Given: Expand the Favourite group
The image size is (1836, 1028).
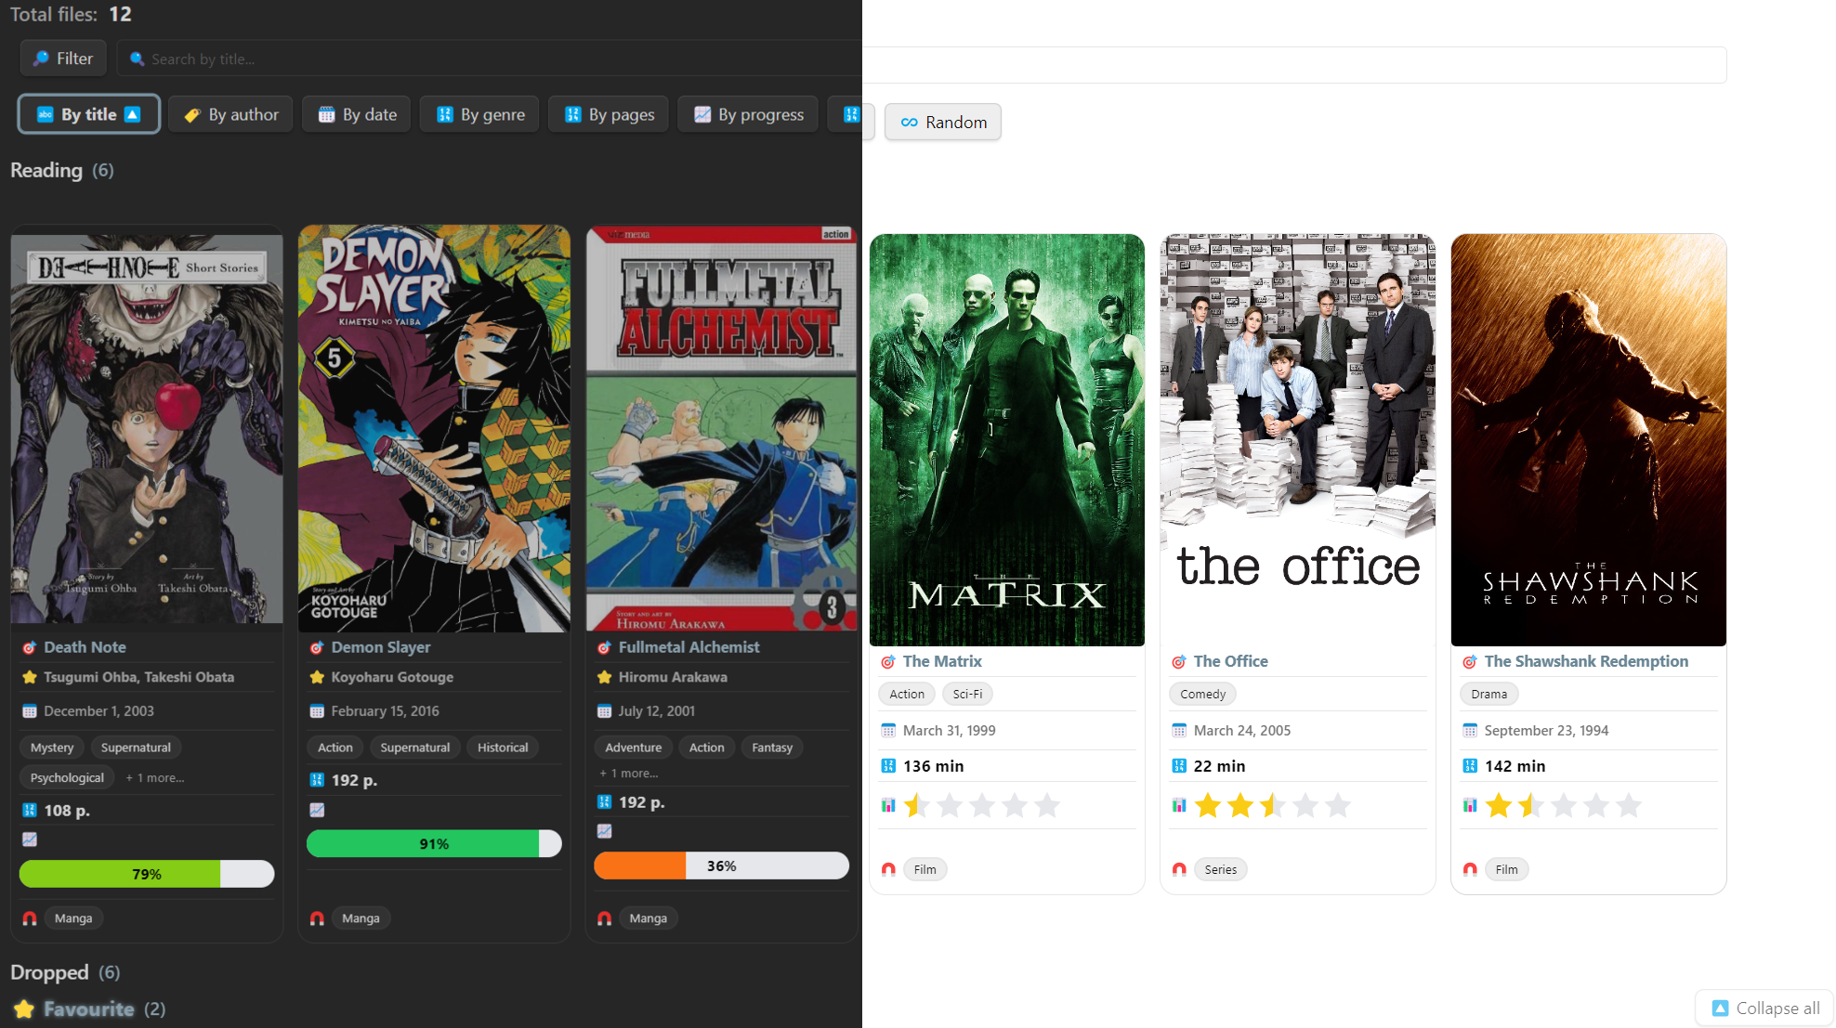Looking at the screenshot, I should (89, 1008).
